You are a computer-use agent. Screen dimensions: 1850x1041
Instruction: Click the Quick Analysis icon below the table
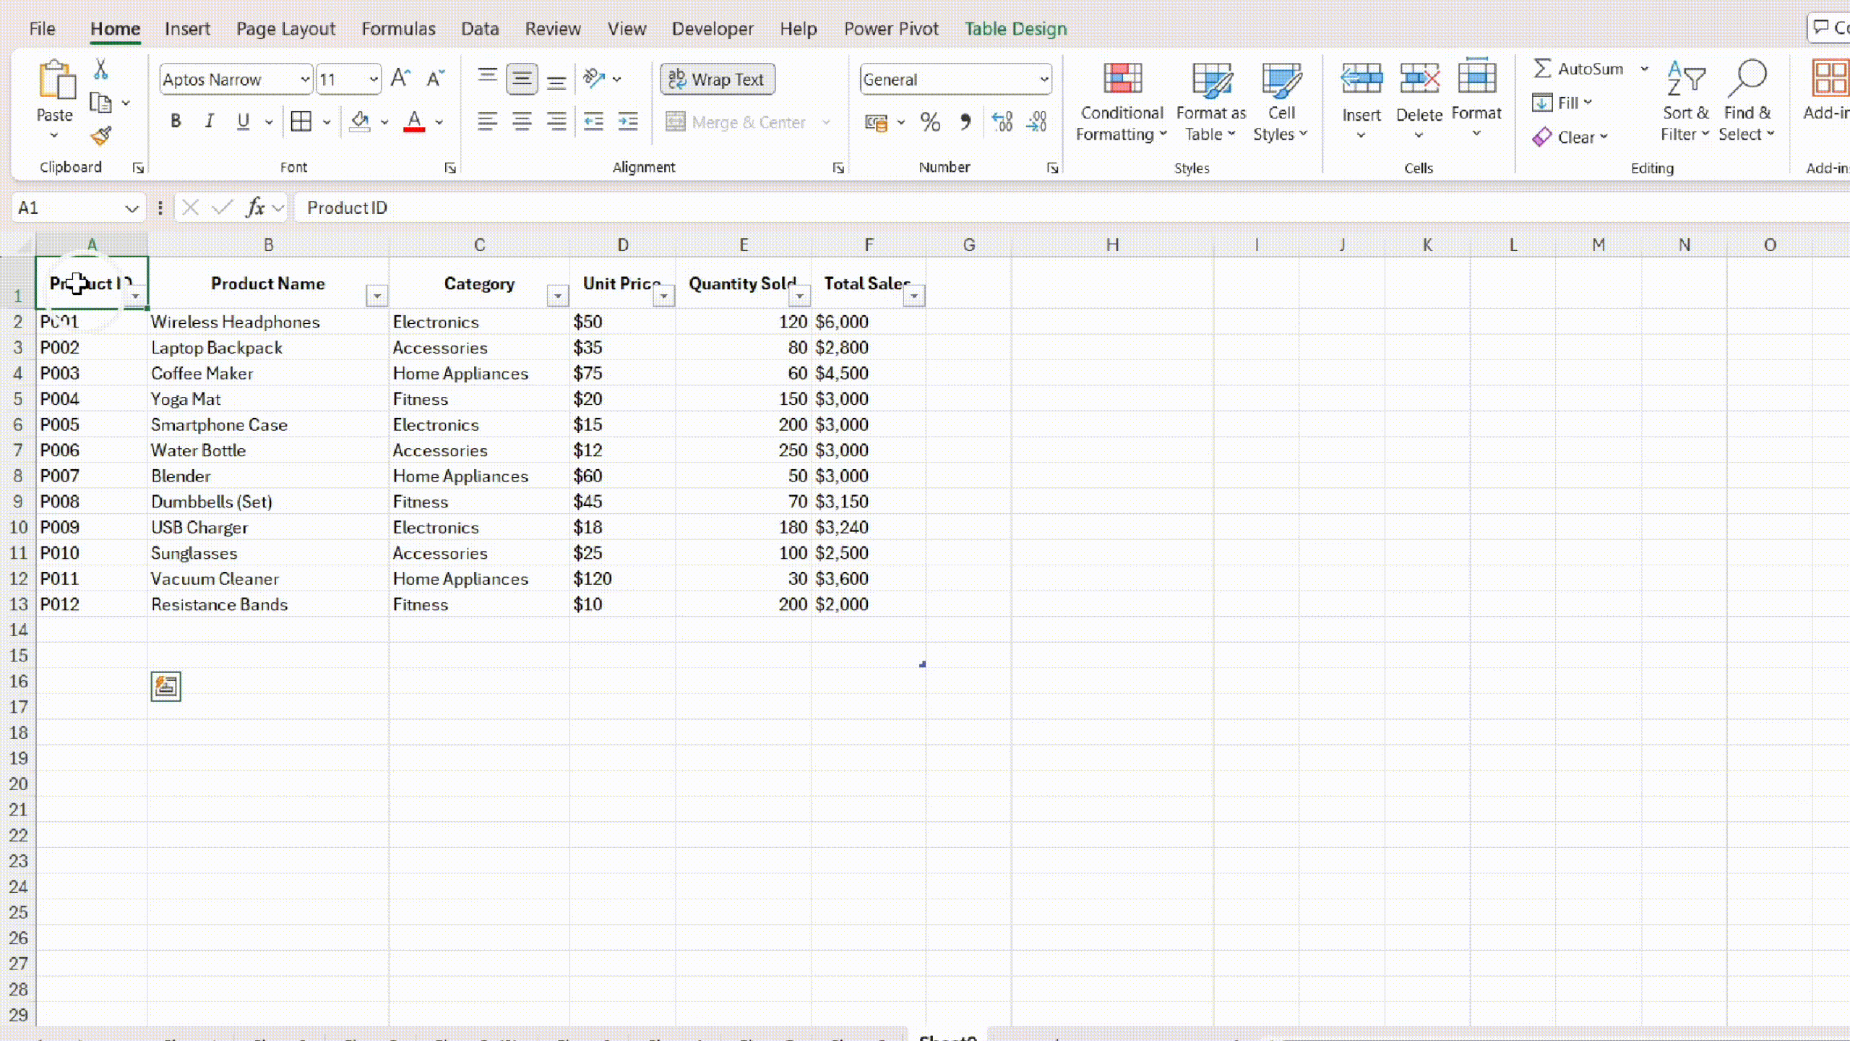pos(165,686)
